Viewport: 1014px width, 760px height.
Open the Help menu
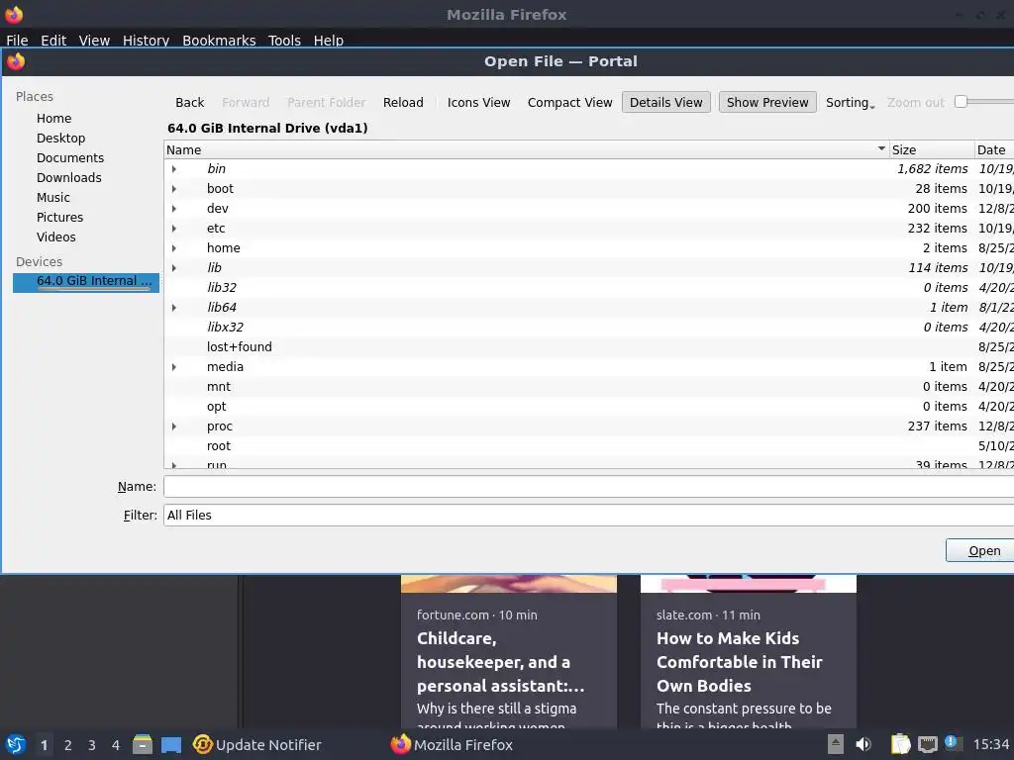(x=329, y=40)
